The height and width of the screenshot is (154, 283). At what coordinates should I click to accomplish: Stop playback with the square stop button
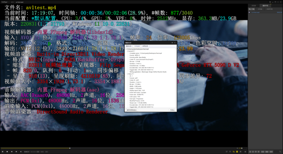click(7, 152)
